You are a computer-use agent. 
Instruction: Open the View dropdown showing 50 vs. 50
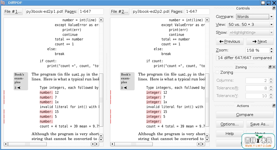[251, 25]
